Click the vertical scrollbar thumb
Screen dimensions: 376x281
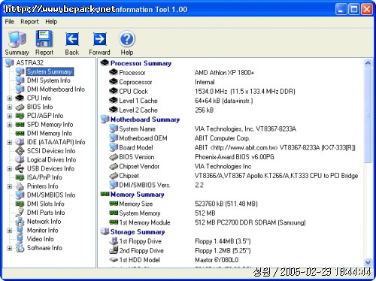[x=368, y=115]
